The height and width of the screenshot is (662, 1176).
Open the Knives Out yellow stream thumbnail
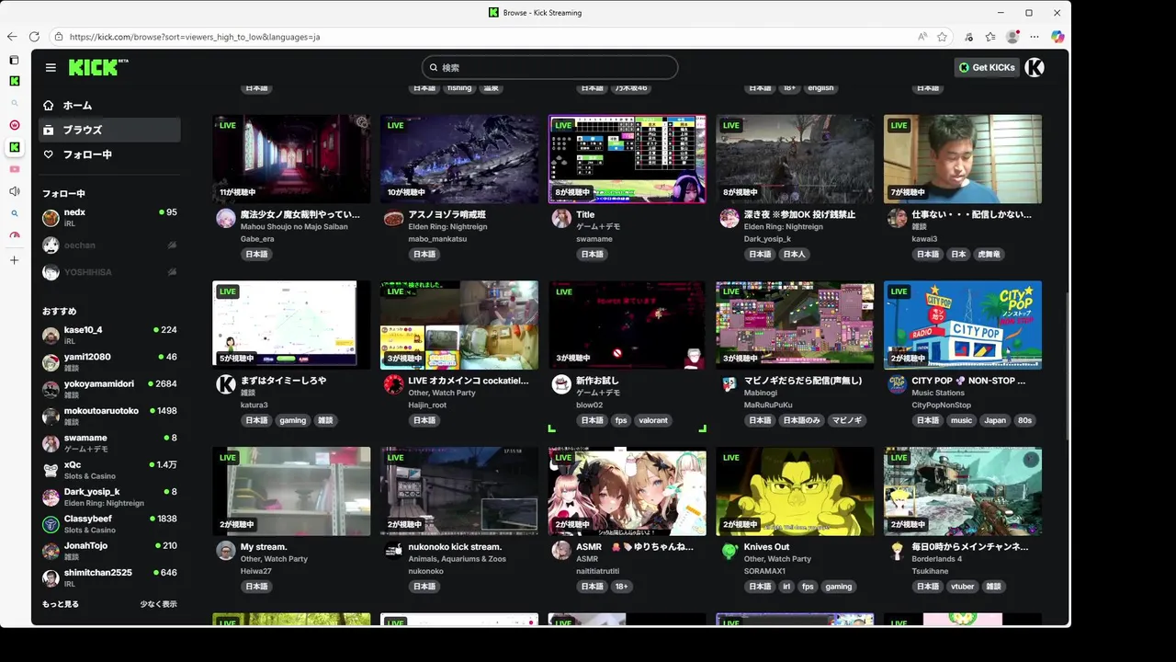click(795, 491)
